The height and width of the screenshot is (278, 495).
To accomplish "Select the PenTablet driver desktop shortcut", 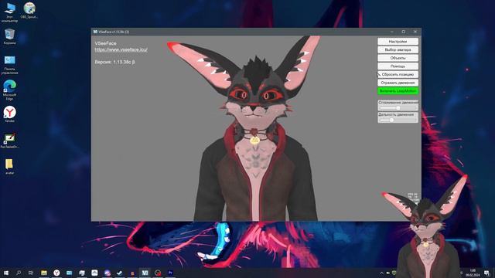I will click(9, 141).
